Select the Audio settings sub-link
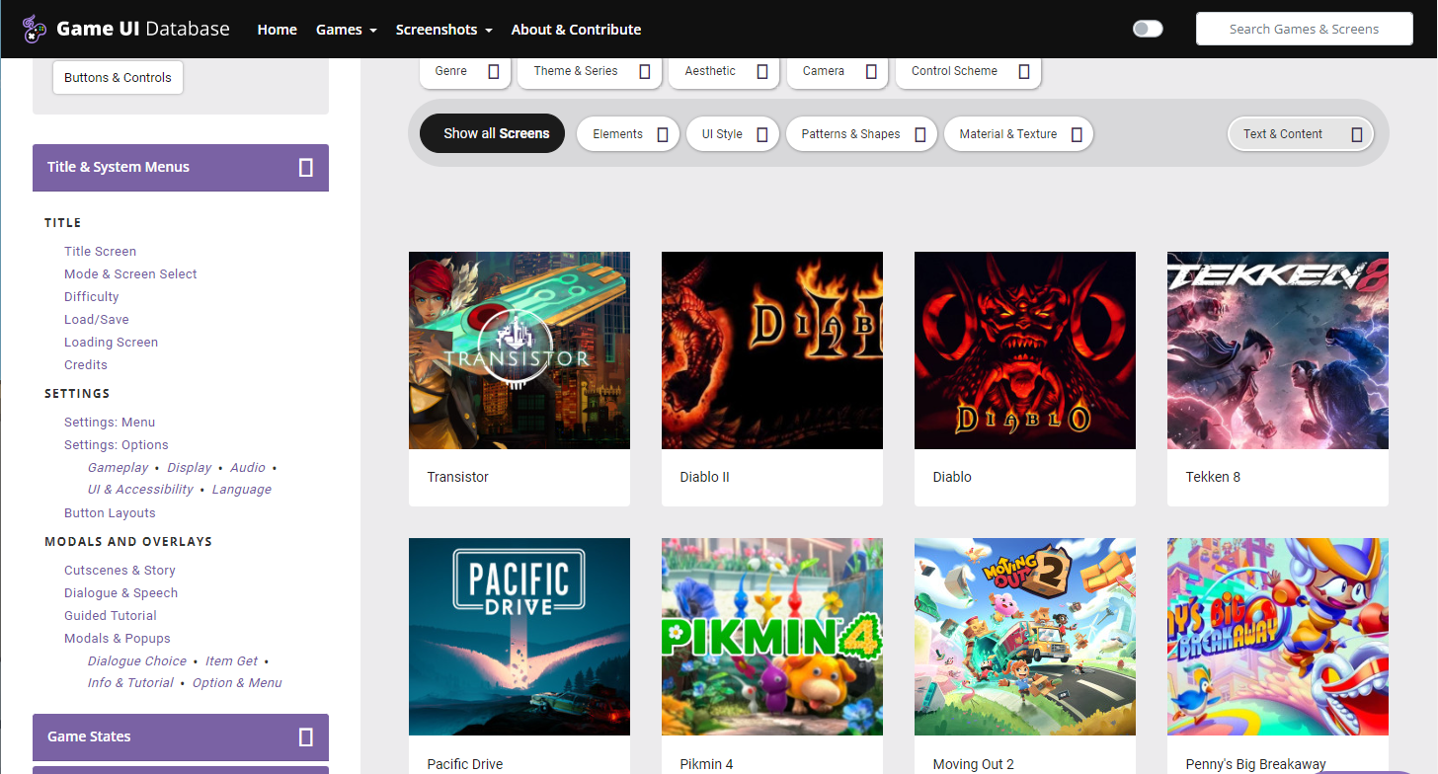Screen dimensions: 1438x774 pyautogui.click(x=247, y=468)
